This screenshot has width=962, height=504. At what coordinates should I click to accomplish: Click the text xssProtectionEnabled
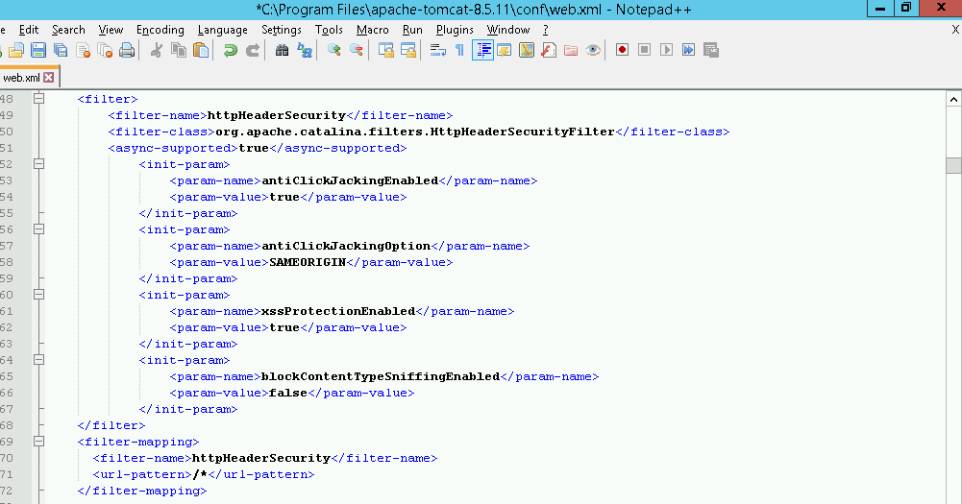coord(338,311)
